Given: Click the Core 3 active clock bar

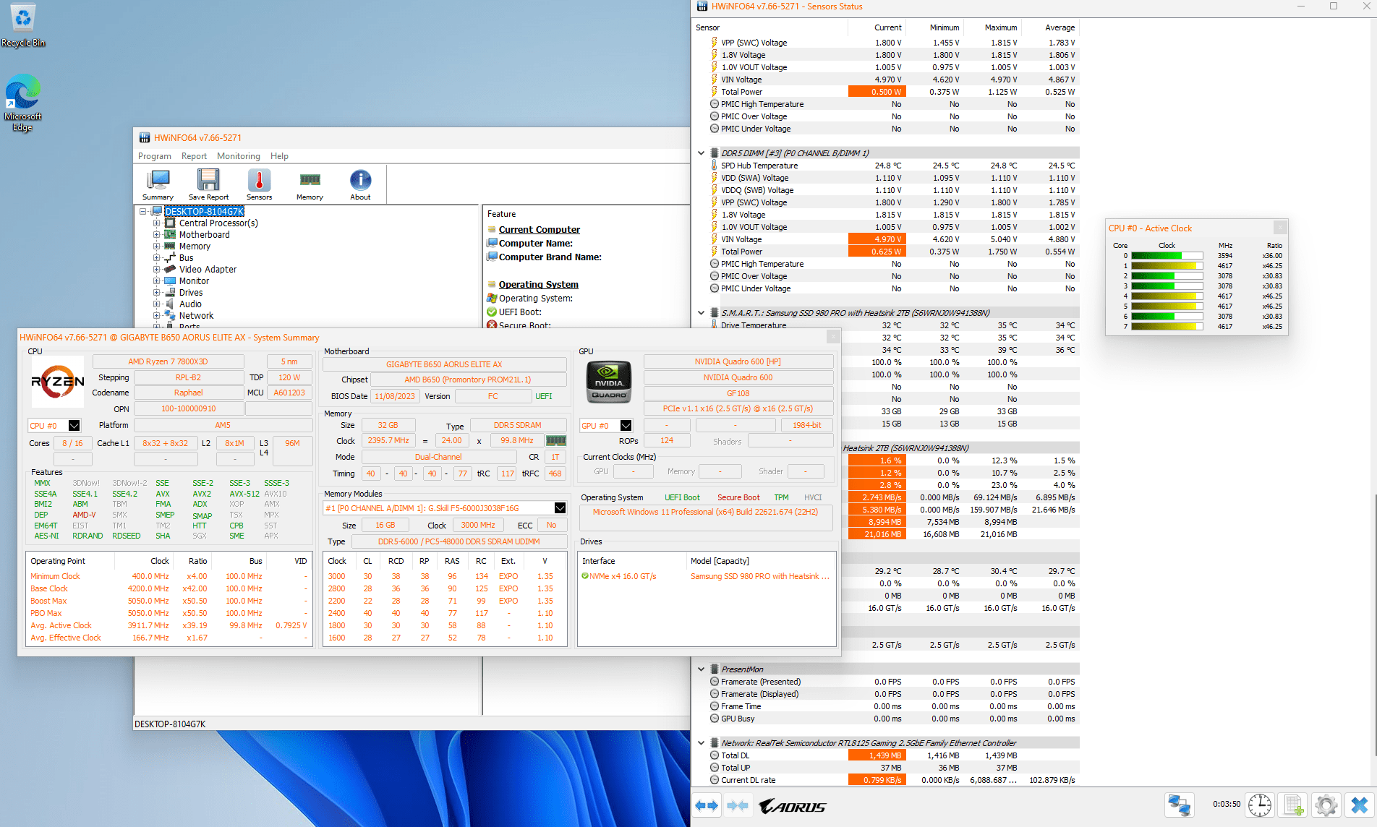Looking at the screenshot, I should coord(1167,286).
